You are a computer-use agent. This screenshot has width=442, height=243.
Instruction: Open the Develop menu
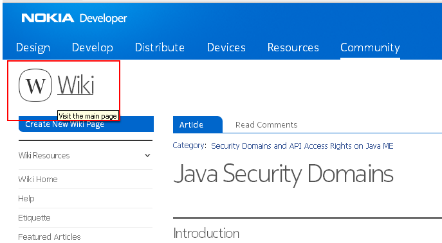point(93,47)
